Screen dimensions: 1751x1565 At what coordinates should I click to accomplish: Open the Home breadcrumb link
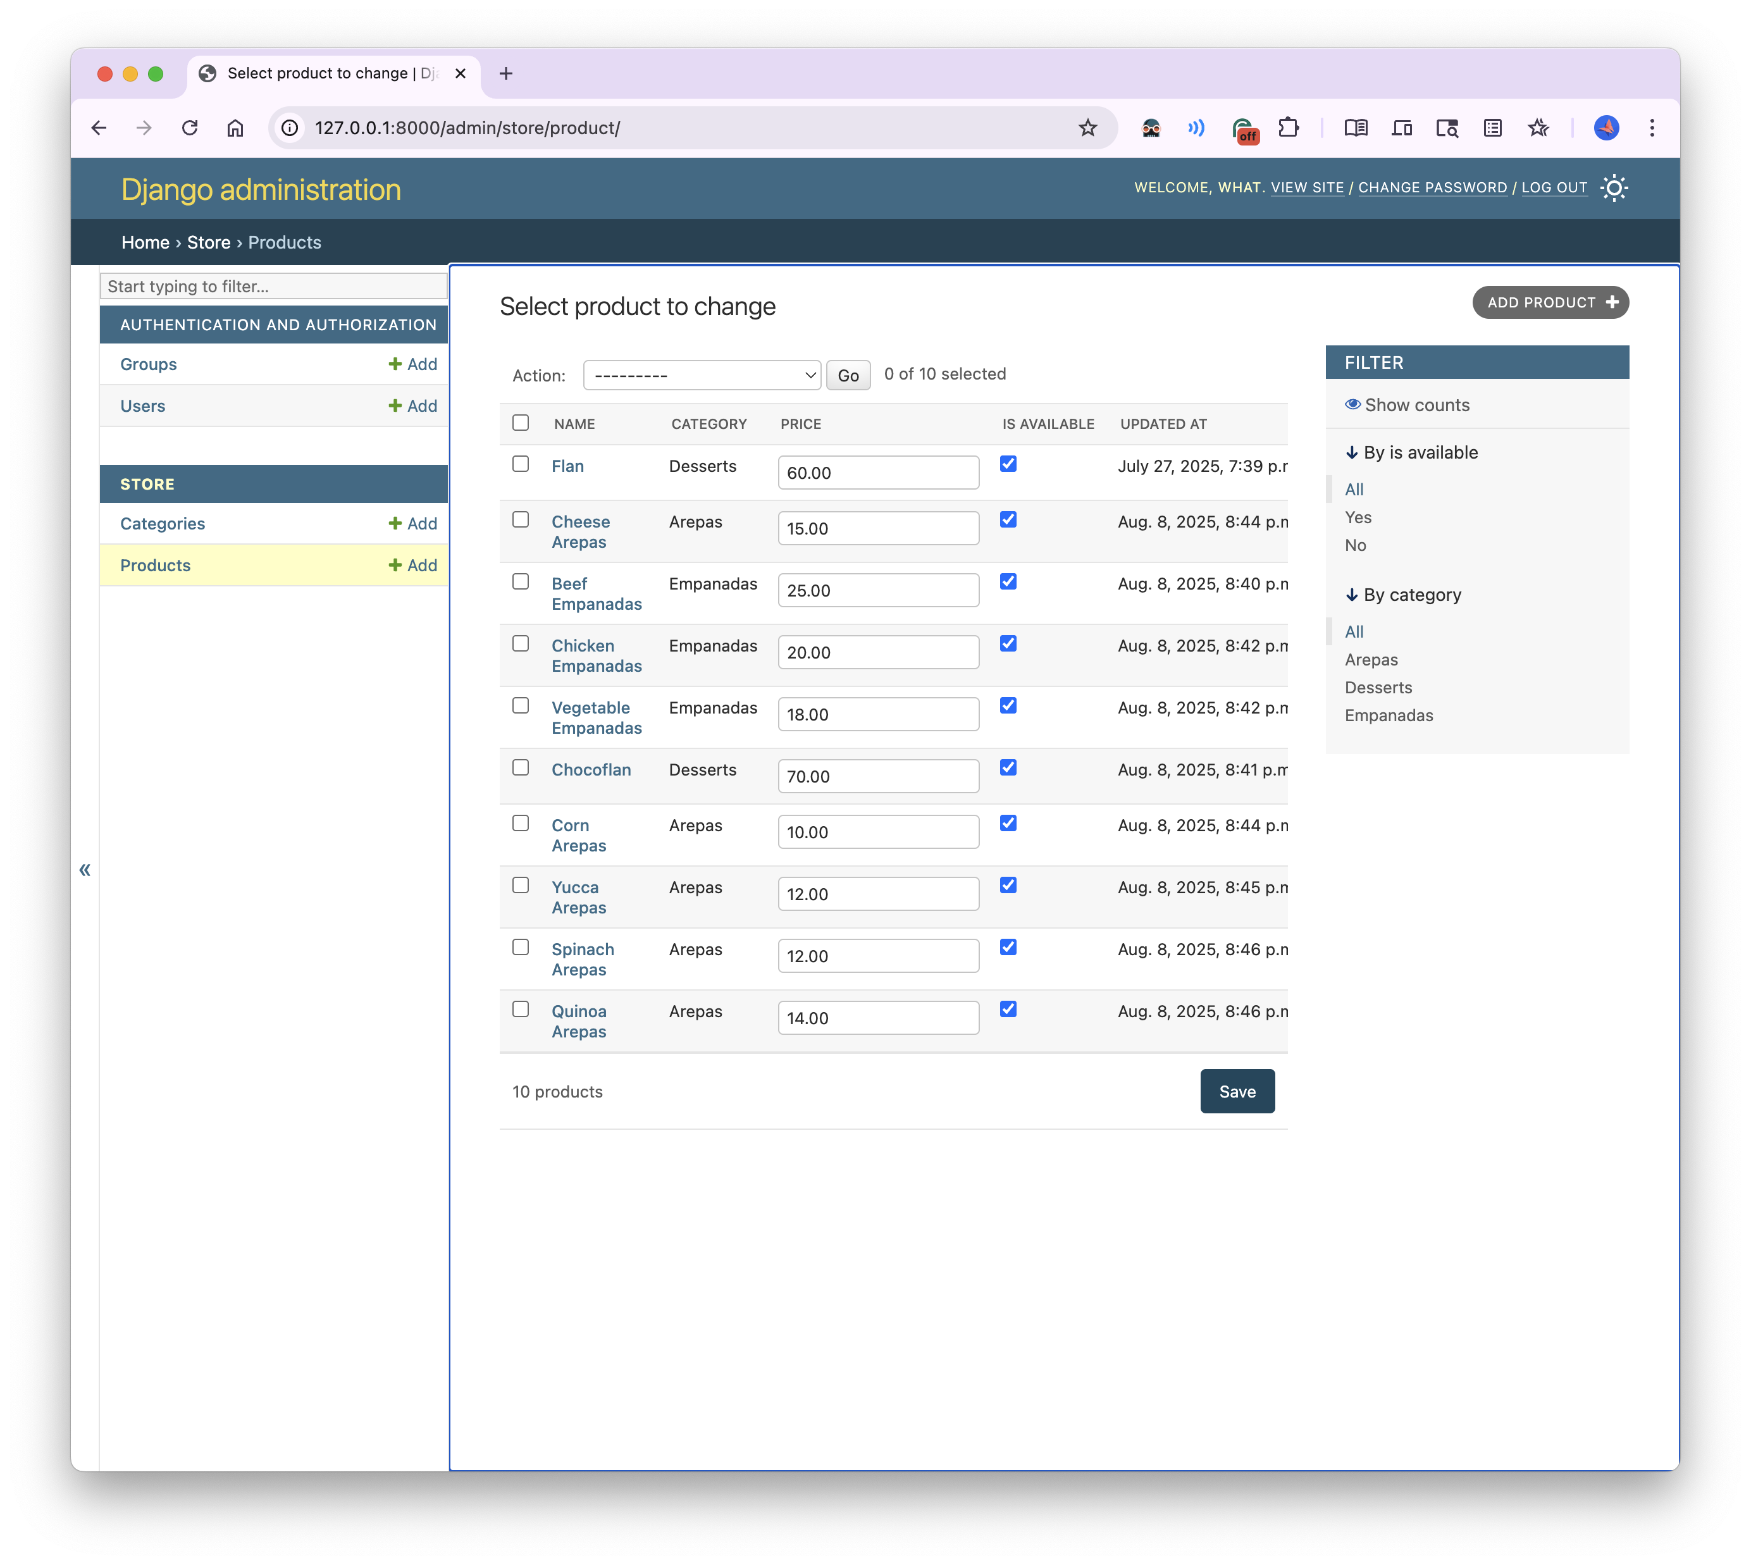pos(144,242)
